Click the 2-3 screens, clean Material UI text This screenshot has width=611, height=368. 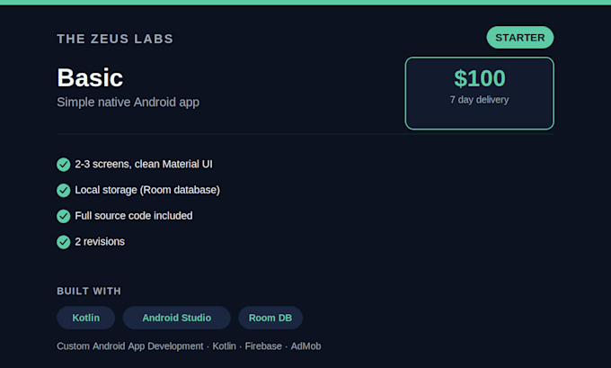point(144,165)
